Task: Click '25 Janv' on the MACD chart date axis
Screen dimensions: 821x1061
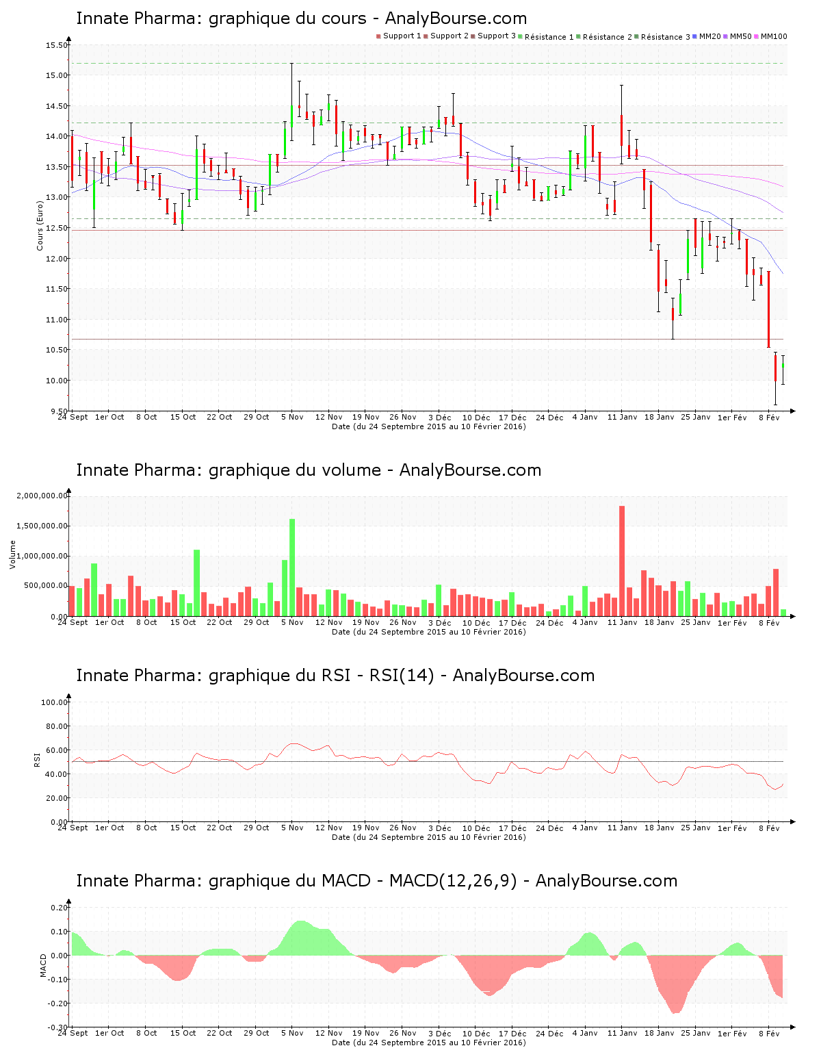Action: coord(696,1033)
